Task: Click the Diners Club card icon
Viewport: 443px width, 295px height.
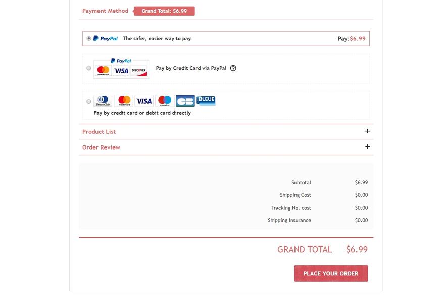Action: 103,101
